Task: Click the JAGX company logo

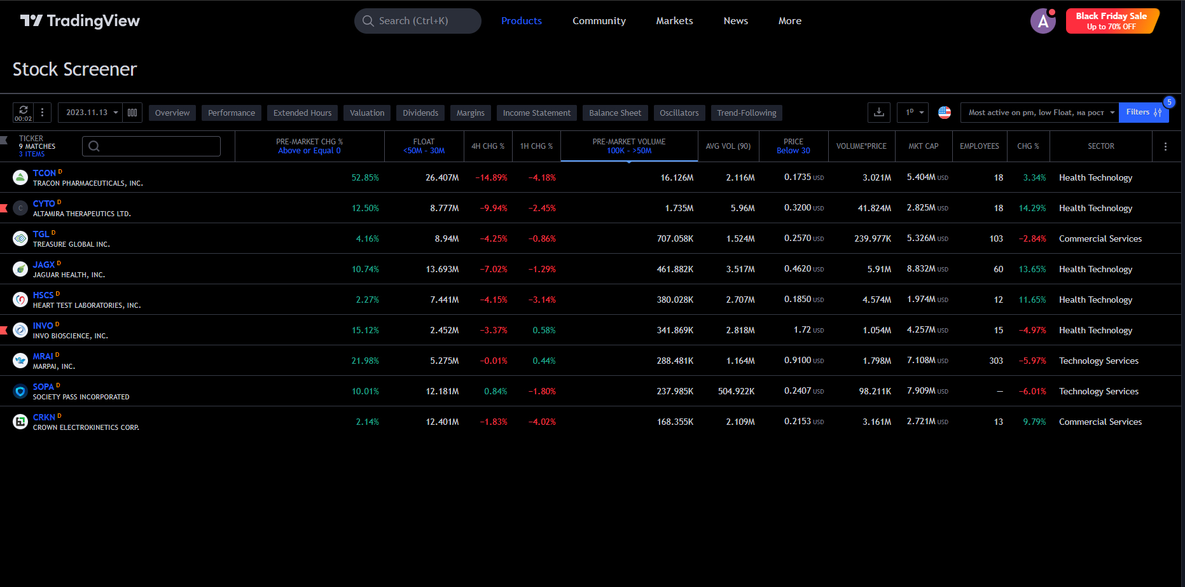Action: [20, 269]
